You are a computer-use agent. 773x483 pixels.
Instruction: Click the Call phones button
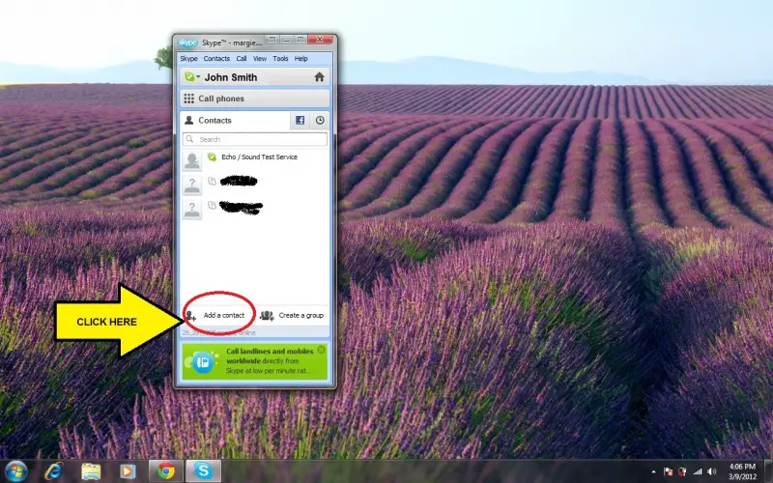pos(254,99)
